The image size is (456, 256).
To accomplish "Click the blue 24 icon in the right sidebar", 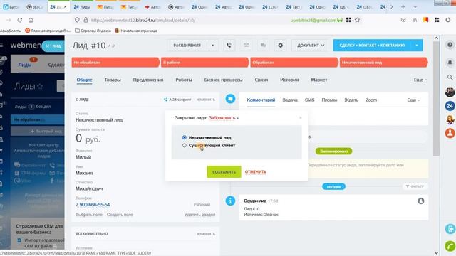I will pos(450,106).
